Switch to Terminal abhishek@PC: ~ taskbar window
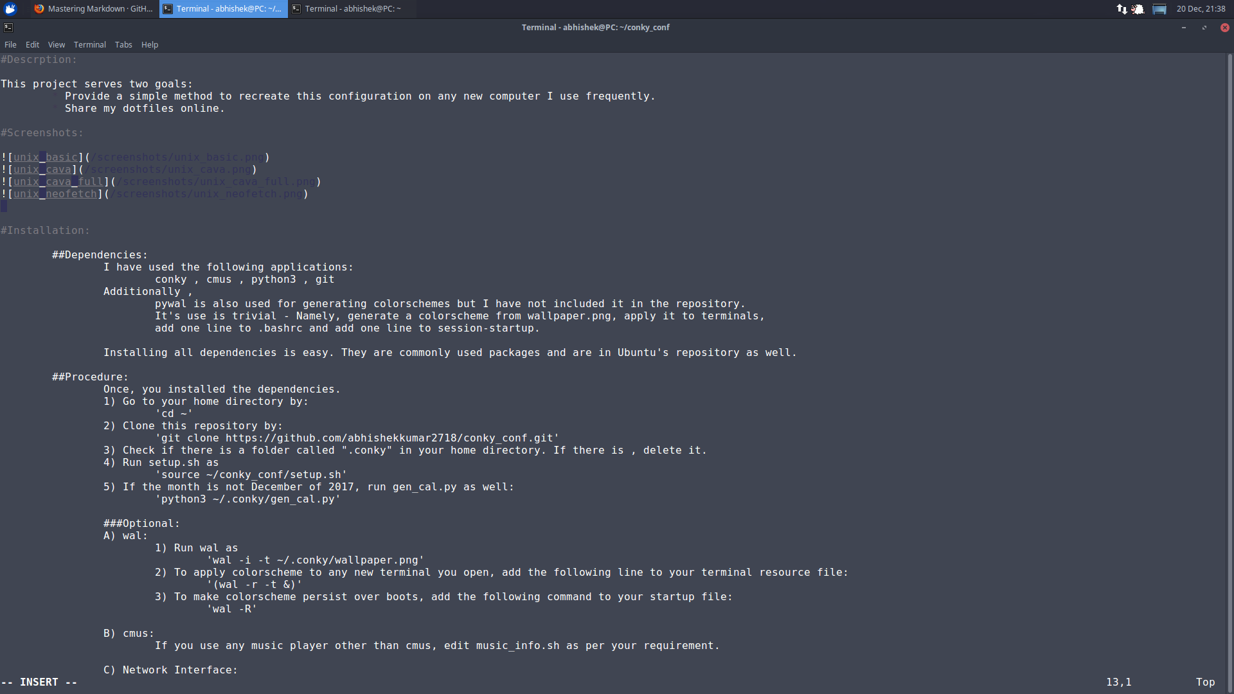 [x=352, y=9]
